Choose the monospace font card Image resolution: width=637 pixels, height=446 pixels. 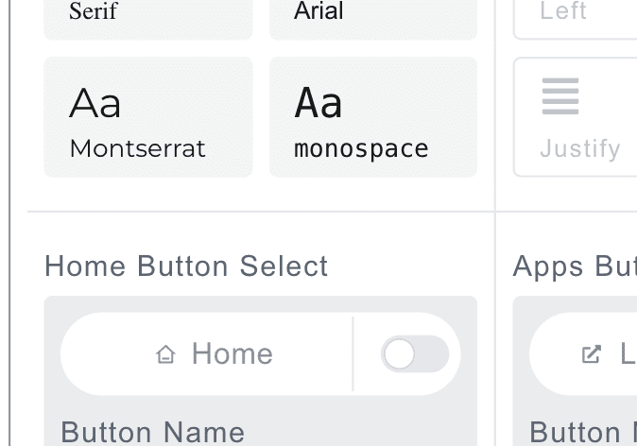pos(373,117)
